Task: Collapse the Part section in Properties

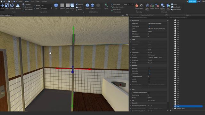Action: click(130, 90)
